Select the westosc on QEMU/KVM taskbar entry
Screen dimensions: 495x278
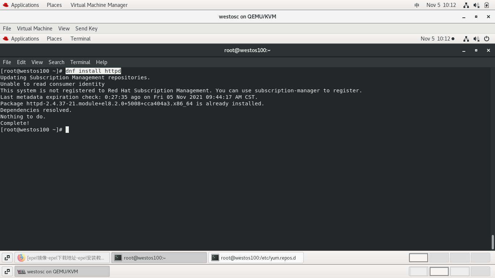[62, 271]
